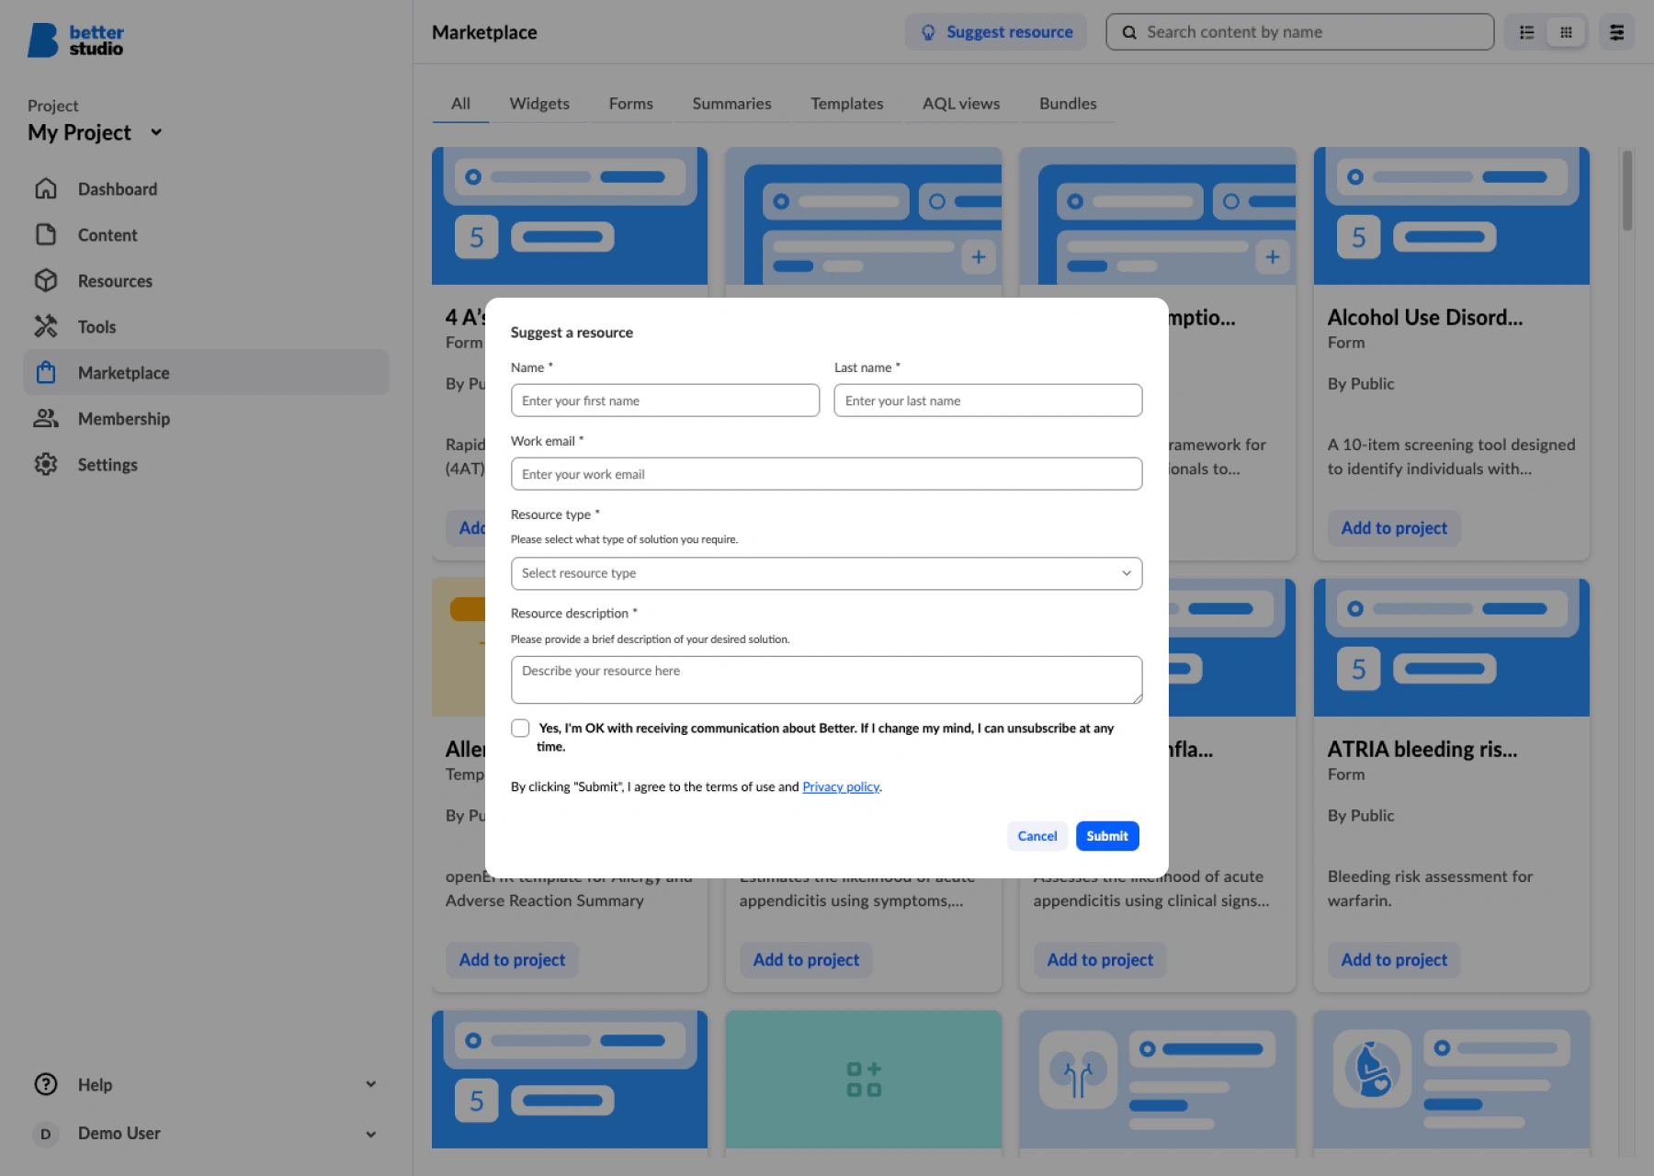Click the Marketplace shopping bag icon
Image resolution: width=1654 pixels, height=1176 pixels.
click(x=46, y=373)
